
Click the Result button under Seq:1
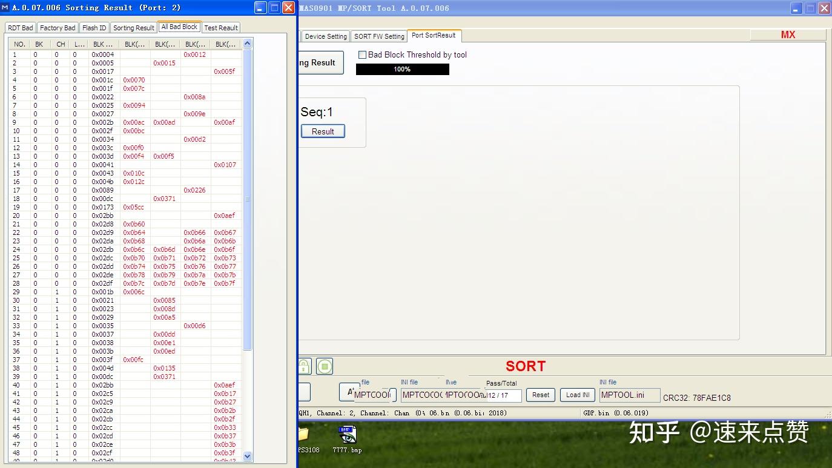click(x=323, y=131)
